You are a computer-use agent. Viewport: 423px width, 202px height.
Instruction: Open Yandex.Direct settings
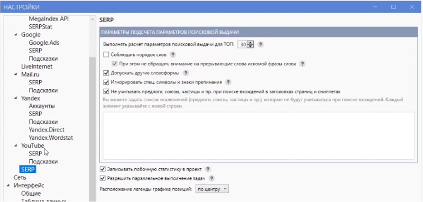pyautogui.click(x=47, y=130)
